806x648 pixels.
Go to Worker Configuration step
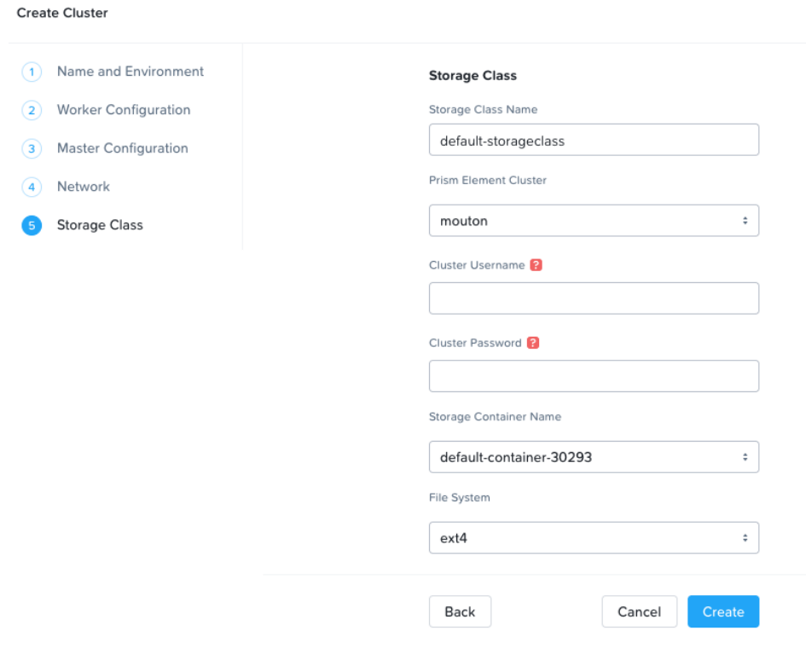[x=124, y=110]
